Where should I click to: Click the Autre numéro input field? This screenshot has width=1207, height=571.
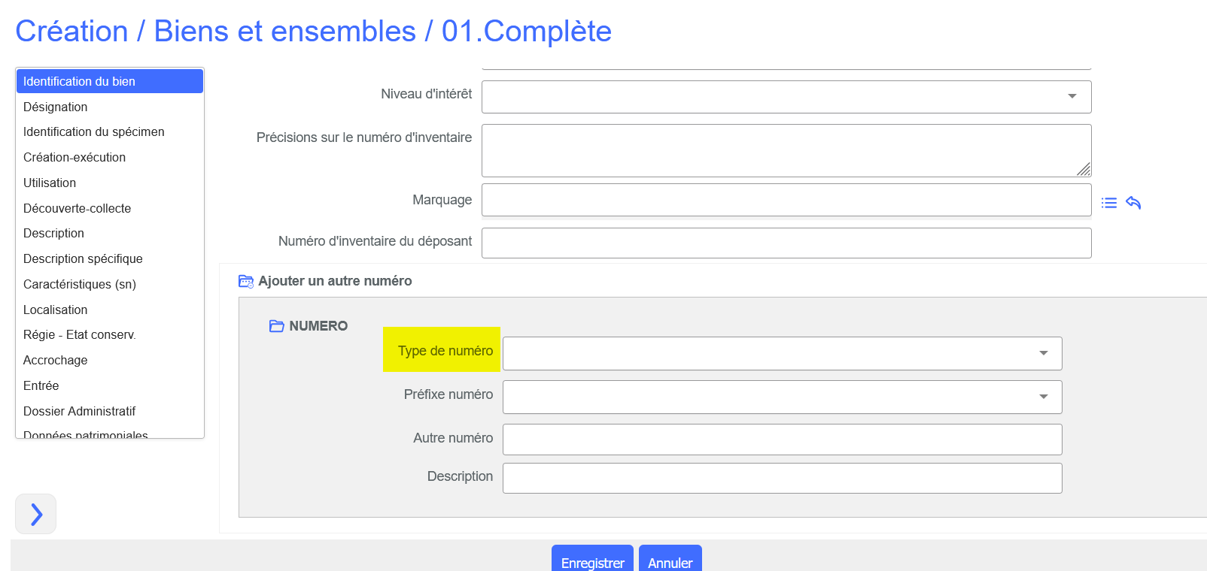click(x=782, y=440)
